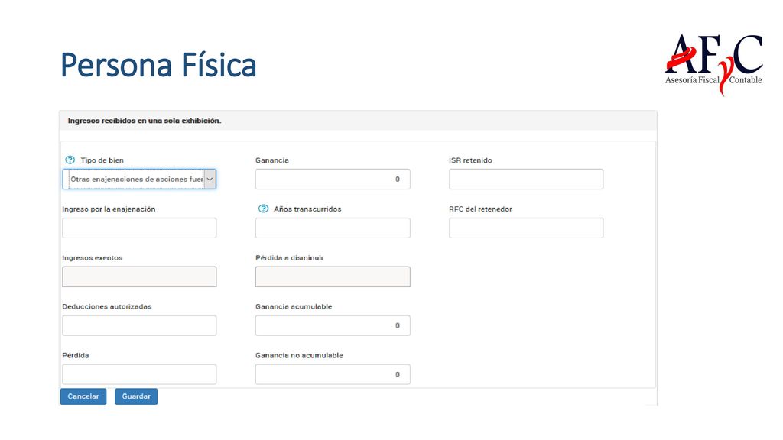Click the Ganancia no acumulable field
783x440 pixels.
click(x=333, y=374)
